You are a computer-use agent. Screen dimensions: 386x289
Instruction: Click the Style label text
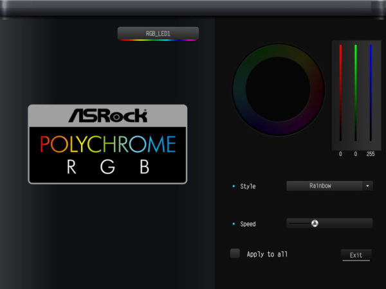(x=248, y=186)
